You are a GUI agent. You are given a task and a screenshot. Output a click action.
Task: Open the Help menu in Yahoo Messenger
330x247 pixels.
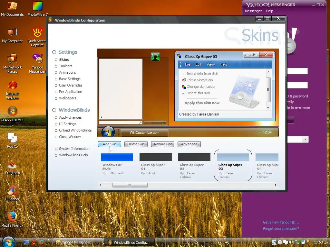269,11
